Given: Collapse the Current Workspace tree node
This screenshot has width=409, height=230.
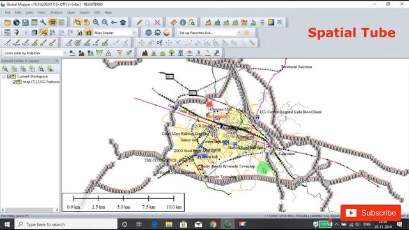Looking at the screenshot, I should pyautogui.click(x=4, y=77).
